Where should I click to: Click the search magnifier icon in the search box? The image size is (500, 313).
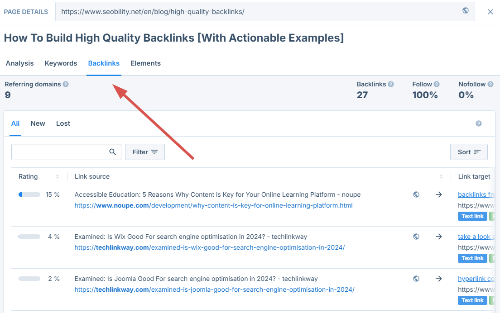[x=113, y=152]
